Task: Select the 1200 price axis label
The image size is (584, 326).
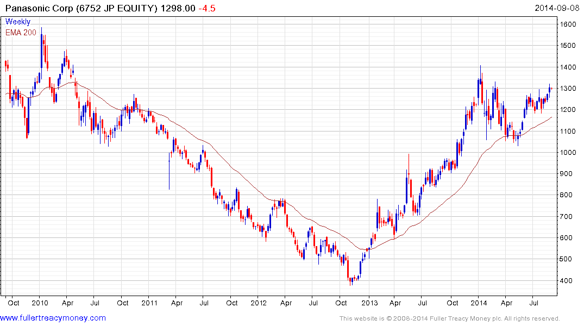Action: point(568,110)
